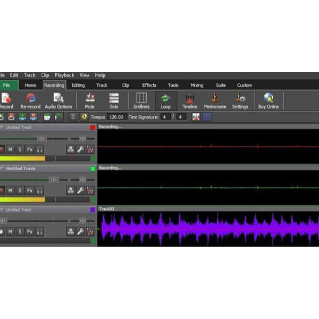Toggle headphone monitoring on the red track
Image resolution: width=319 pixels, height=319 pixels.
pyautogui.click(x=40, y=149)
